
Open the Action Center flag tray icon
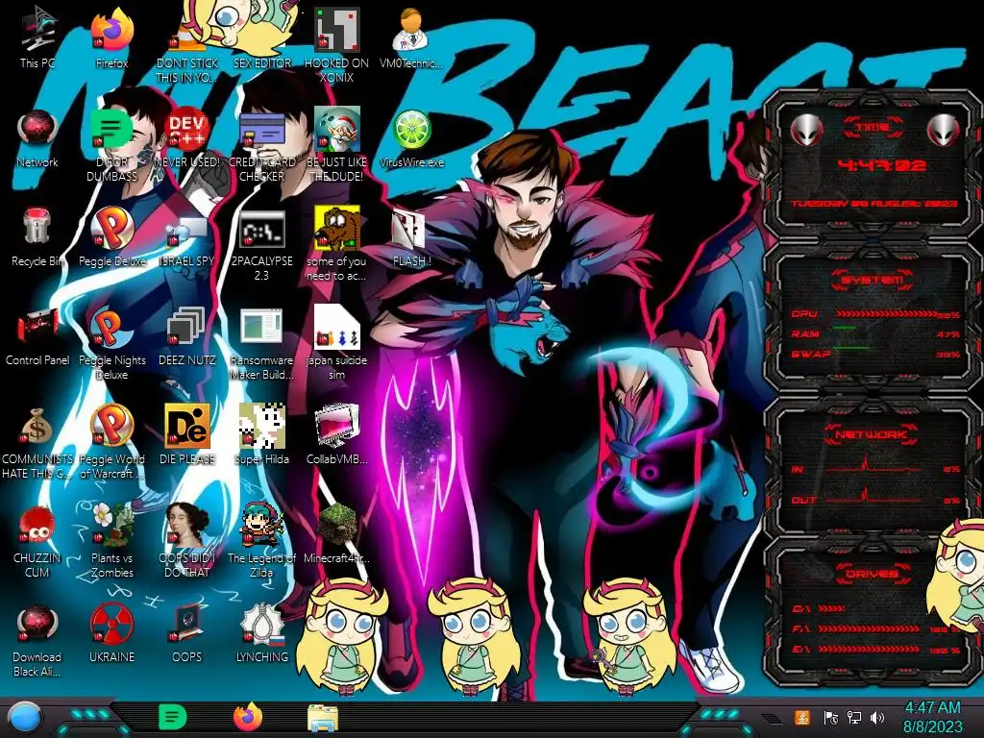point(831,717)
